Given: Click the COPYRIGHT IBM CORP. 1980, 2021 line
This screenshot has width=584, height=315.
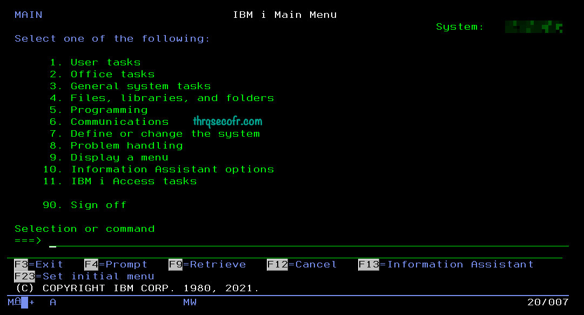Looking at the screenshot, I should click(x=137, y=288).
